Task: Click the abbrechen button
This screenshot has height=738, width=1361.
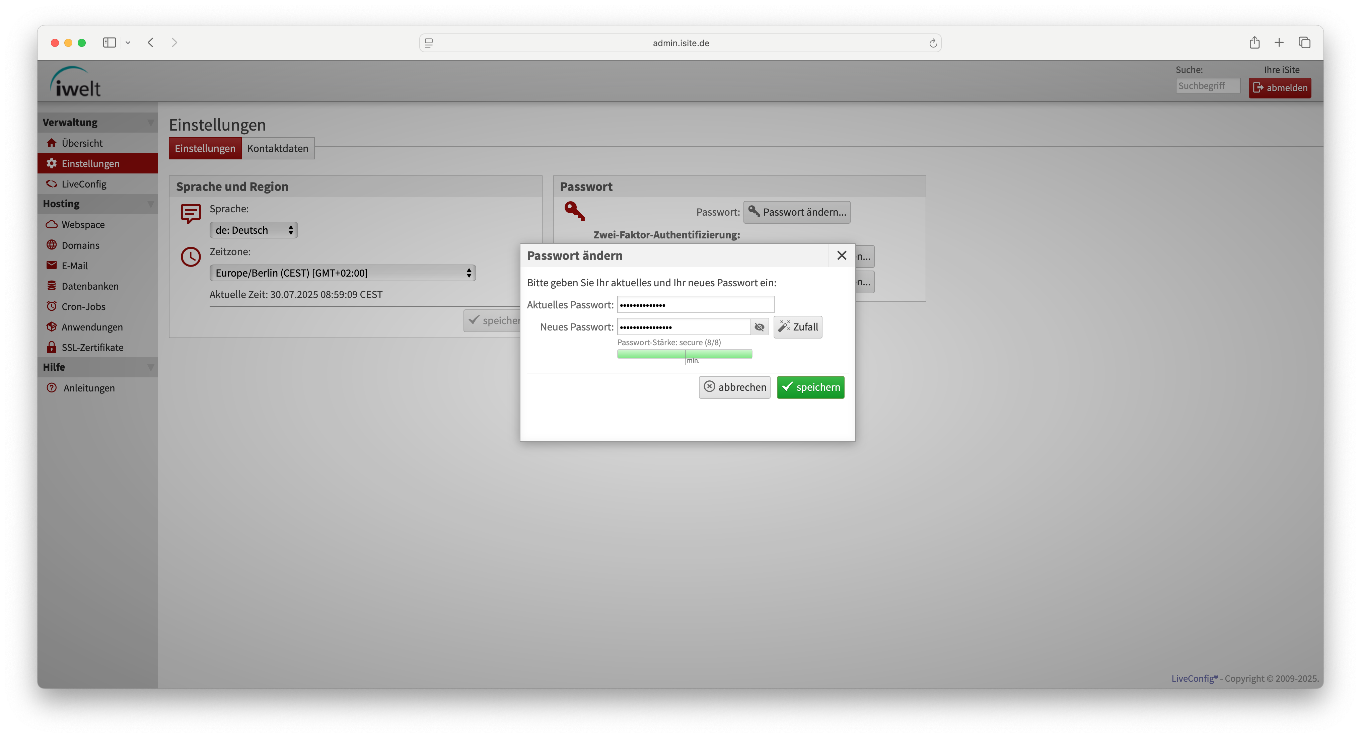Action: coord(734,387)
